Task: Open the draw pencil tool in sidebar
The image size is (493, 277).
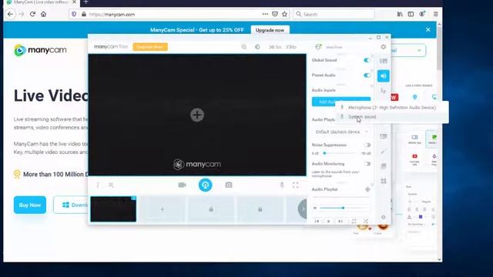Action: 384,152
